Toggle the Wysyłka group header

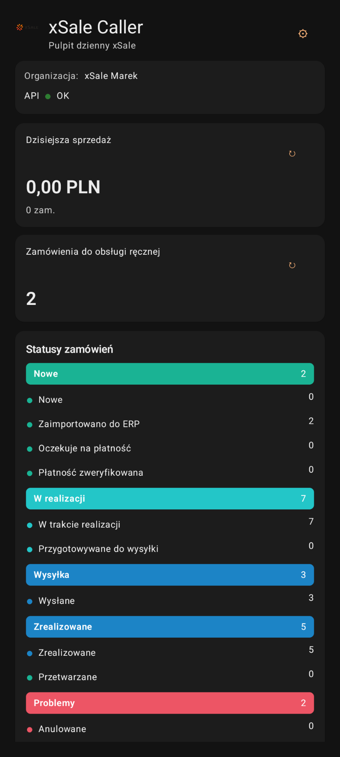170,575
